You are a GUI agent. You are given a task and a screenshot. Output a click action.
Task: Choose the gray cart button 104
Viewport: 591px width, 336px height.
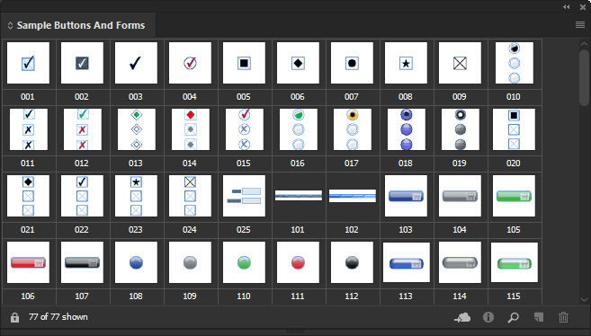point(460,196)
